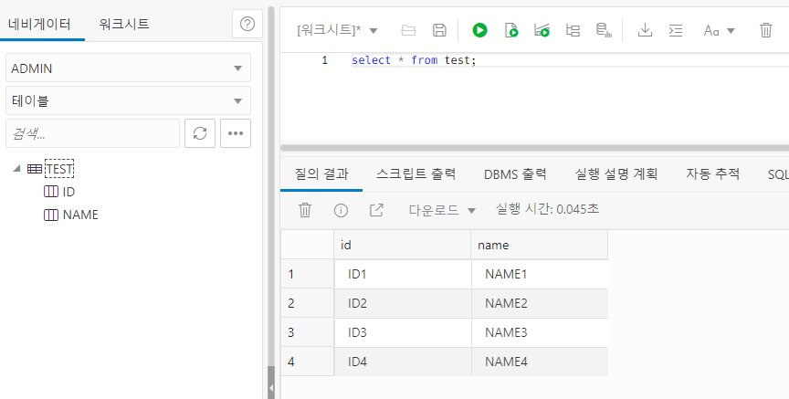Collapse the TEST table tree node

click(16, 169)
